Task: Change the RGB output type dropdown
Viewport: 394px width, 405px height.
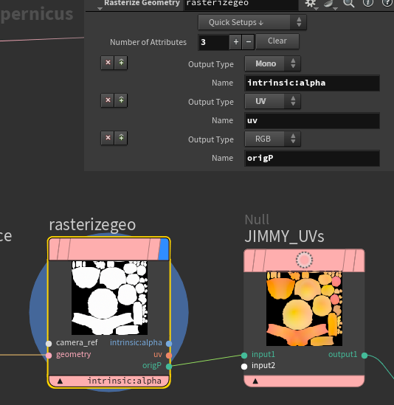Action: click(x=272, y=139)
